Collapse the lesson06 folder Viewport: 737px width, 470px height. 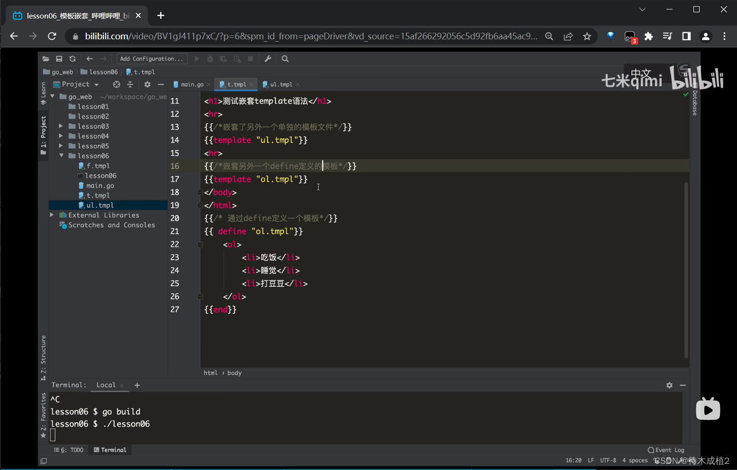pyautogui.click(x=61, y=156)
